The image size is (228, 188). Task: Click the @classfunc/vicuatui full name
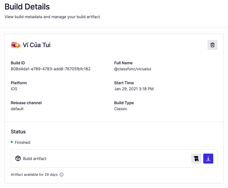coord(132,69)
